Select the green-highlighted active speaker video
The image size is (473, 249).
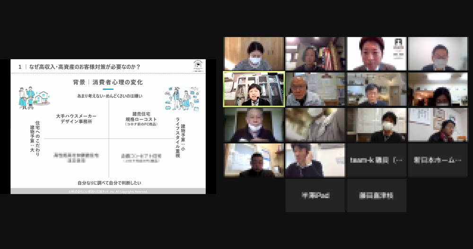pos(254,89)
